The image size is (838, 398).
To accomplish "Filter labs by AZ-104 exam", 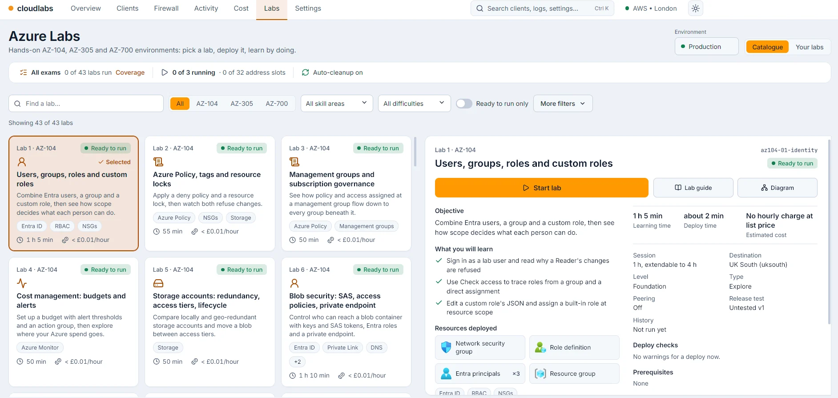I will 207,104.
